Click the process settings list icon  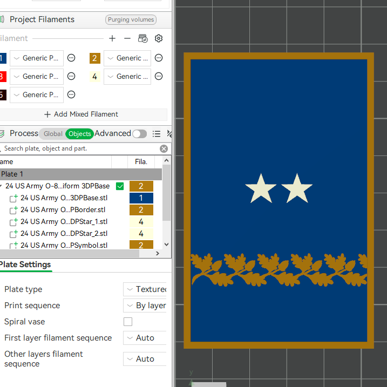pyautogui.click(x=156, y=134)
